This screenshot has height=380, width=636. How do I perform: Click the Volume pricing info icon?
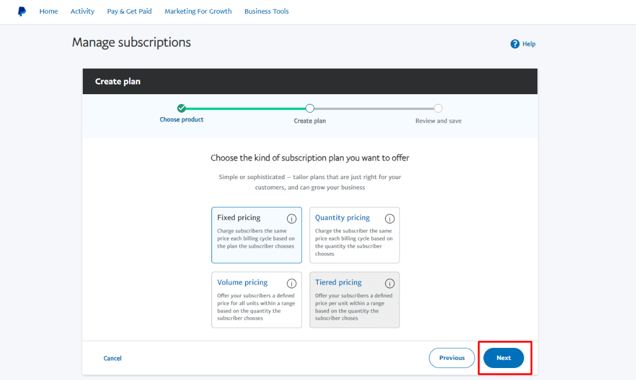(x=292, y=283)
